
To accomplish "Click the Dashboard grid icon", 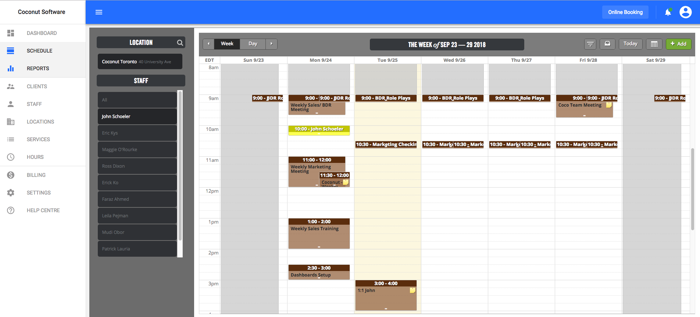I will (11, 33).
